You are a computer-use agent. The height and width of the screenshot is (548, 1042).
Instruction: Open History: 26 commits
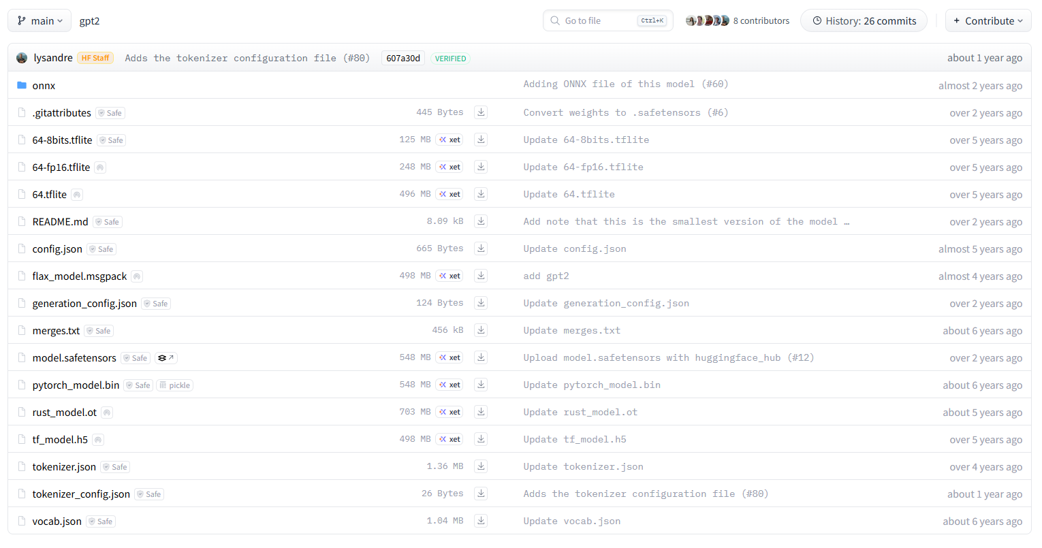pyautogui.click(x=864, y=20)
